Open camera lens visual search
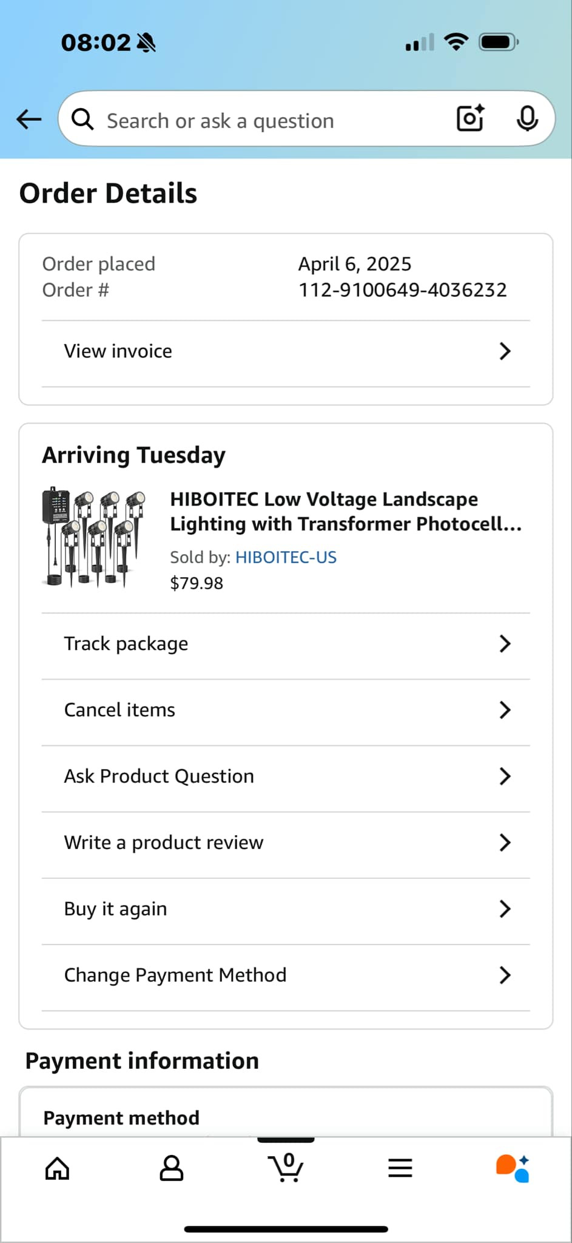The width and height of the screenshot is (572, 1243). [x=470, y=118]
